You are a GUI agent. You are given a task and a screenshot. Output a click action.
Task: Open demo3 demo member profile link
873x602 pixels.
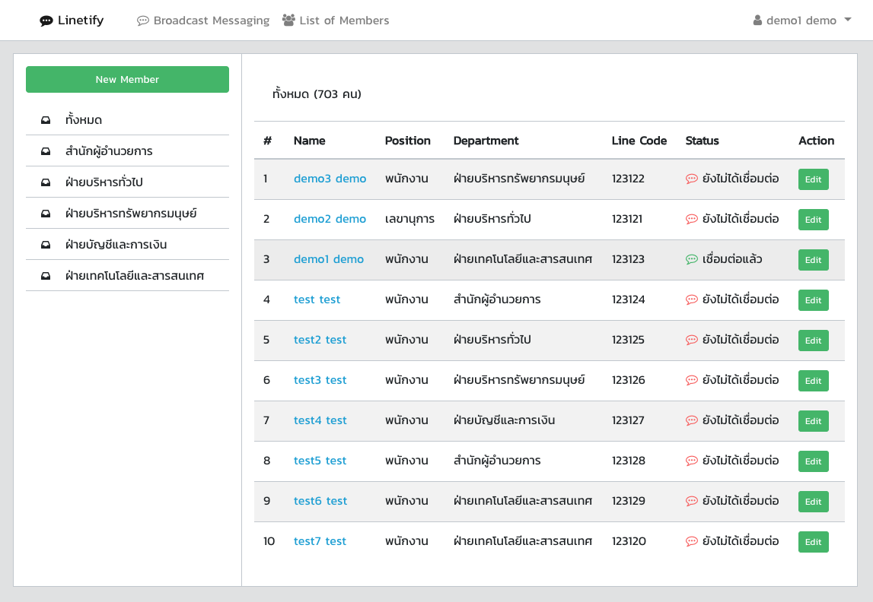pos(330,179)
